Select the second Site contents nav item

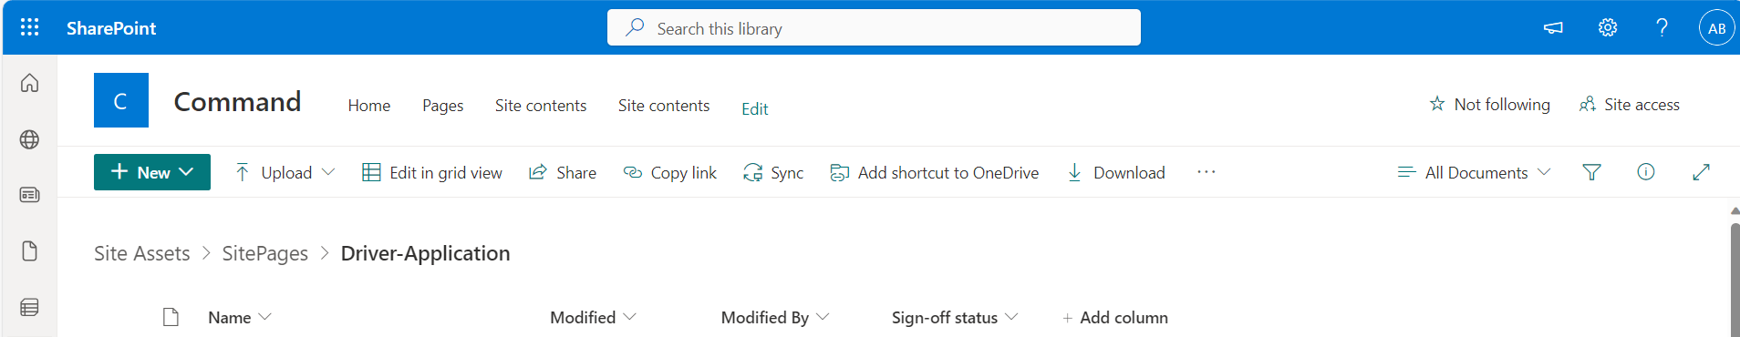point(664,106)
